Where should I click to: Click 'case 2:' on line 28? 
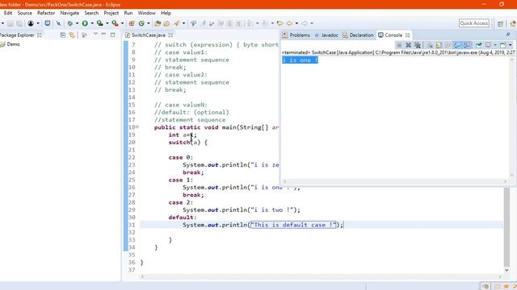click(x=181, y=202)
